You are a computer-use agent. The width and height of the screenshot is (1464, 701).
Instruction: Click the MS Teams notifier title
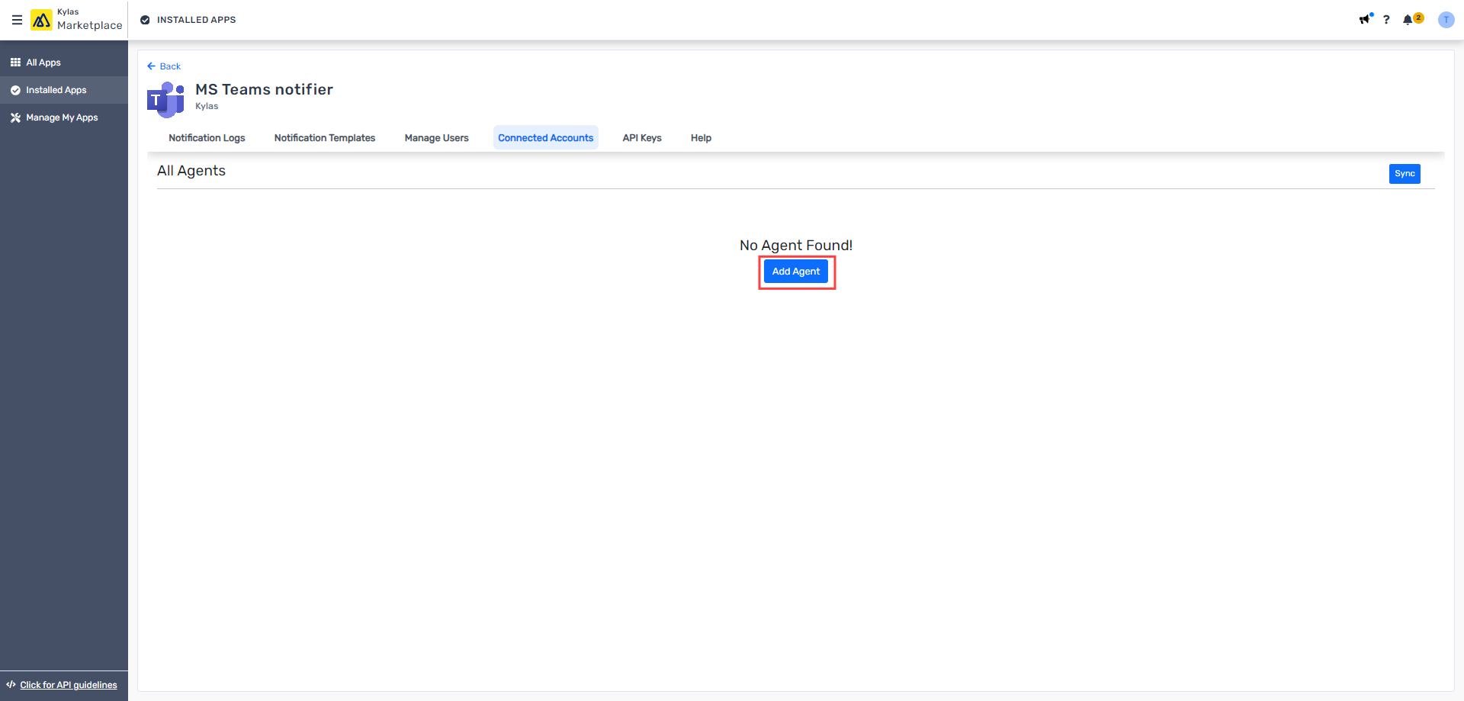click(264, 89)
